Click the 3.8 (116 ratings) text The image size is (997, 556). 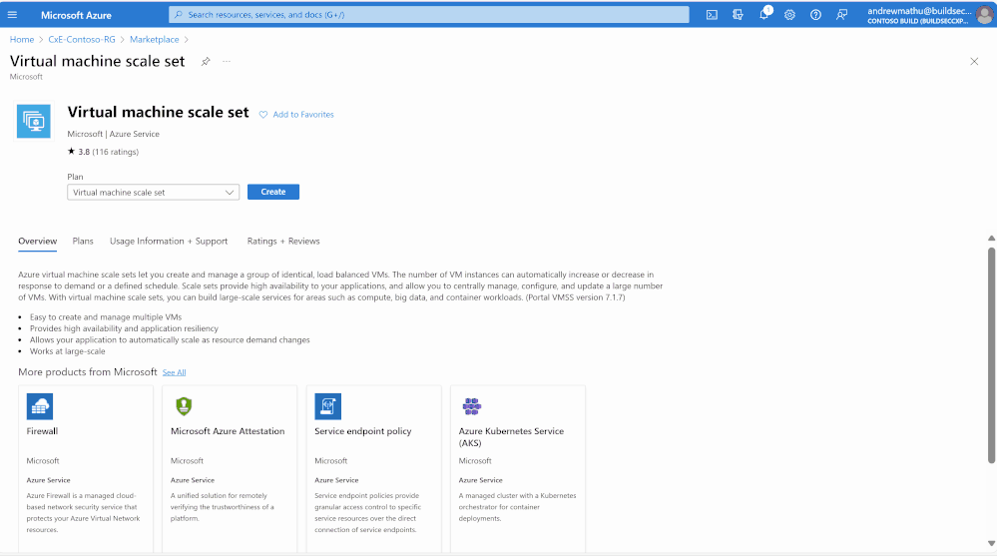(x=103, y=152)
